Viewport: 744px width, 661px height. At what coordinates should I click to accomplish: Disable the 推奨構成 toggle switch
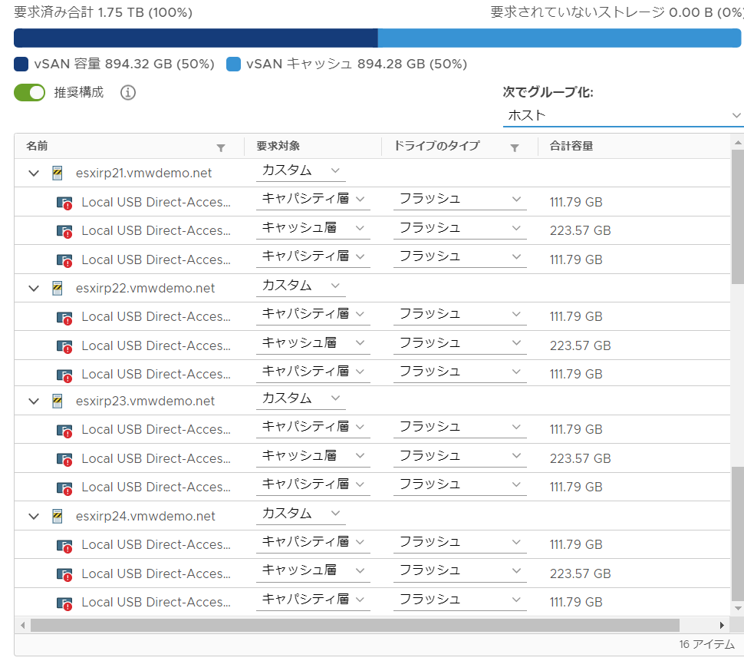[29, 92]
